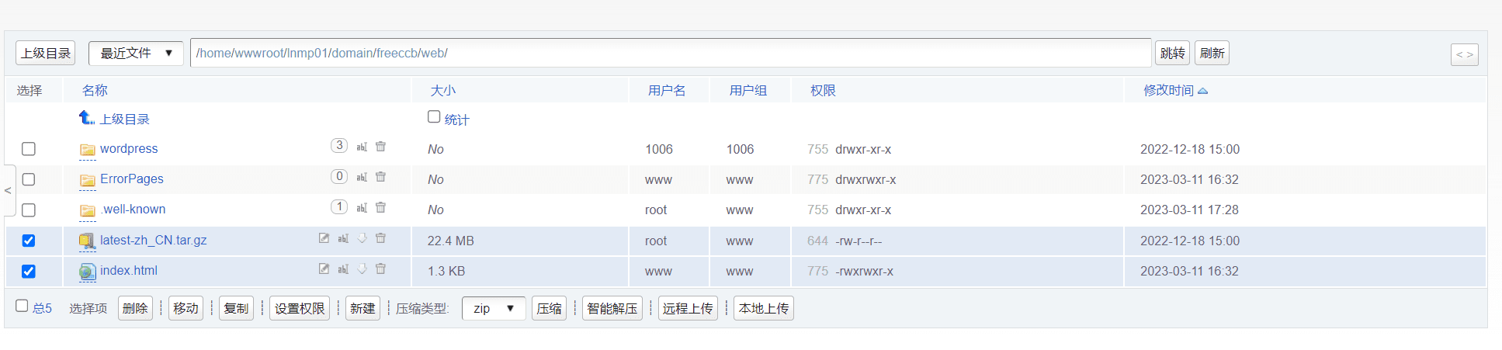Click the 新建 new button
Image resolution: width=1502 pixels, height=350 pixels.
[362, 308]
